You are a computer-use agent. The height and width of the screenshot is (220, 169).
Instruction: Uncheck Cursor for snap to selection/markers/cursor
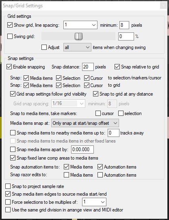(x=87, y=78)
